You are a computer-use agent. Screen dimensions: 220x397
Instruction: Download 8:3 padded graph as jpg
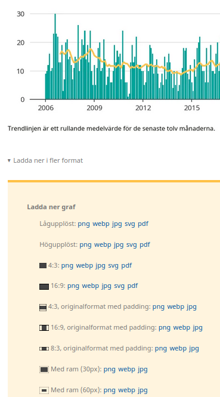point(194,348)
